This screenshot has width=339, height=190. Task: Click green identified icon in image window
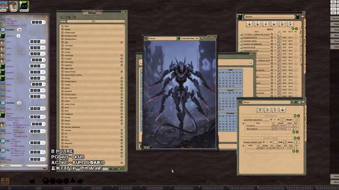(179, 39)
